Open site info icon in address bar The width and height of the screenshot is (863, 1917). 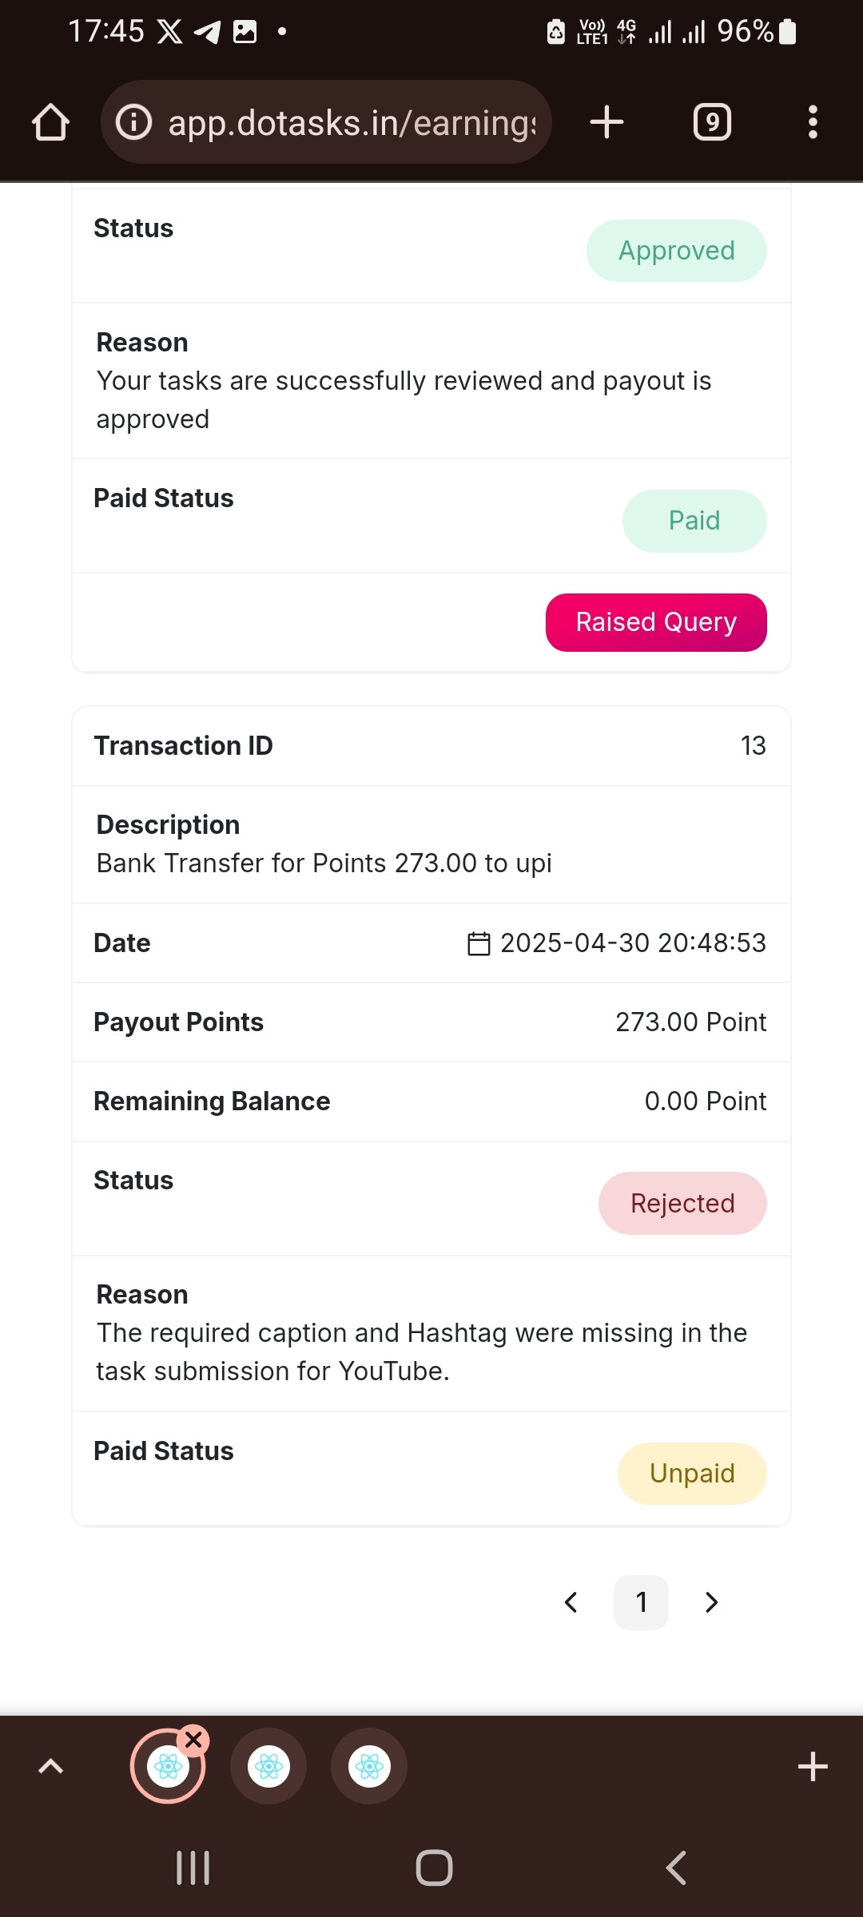134,122
